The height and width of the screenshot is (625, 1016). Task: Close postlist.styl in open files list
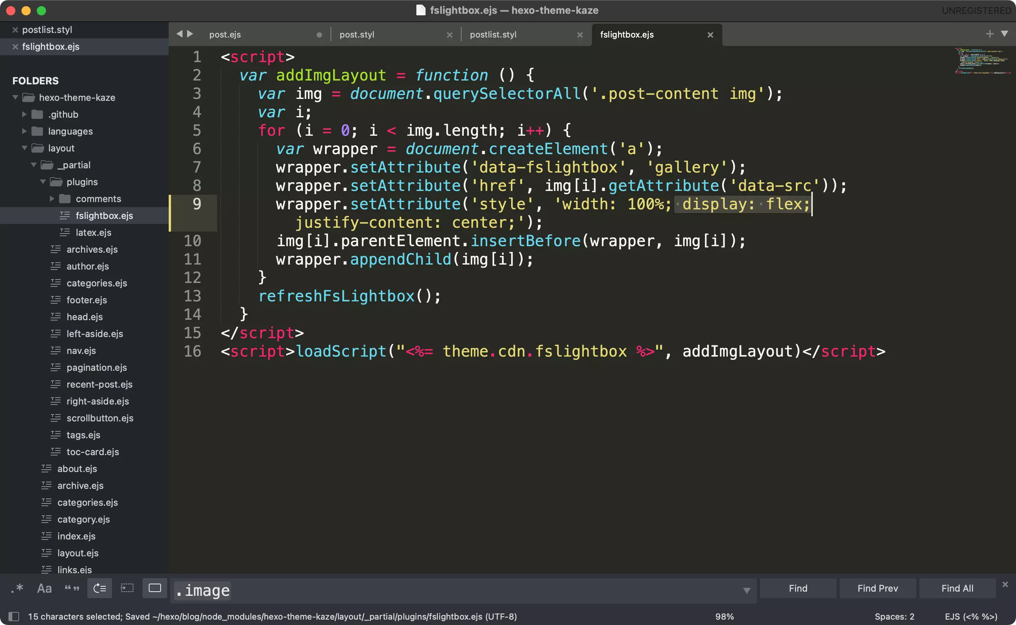click(x=15, y=30)
